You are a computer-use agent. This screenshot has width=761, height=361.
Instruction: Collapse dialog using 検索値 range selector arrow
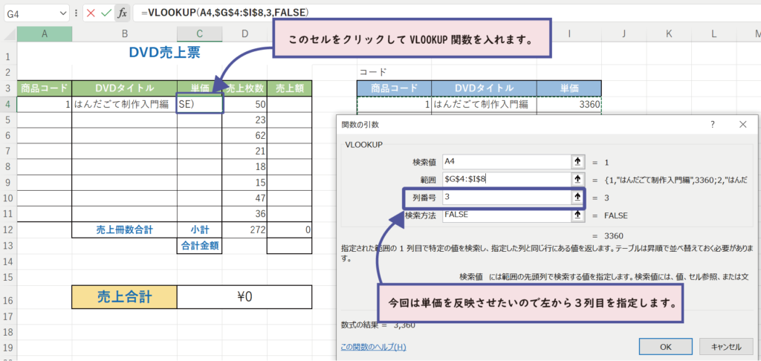coord(576,161)
